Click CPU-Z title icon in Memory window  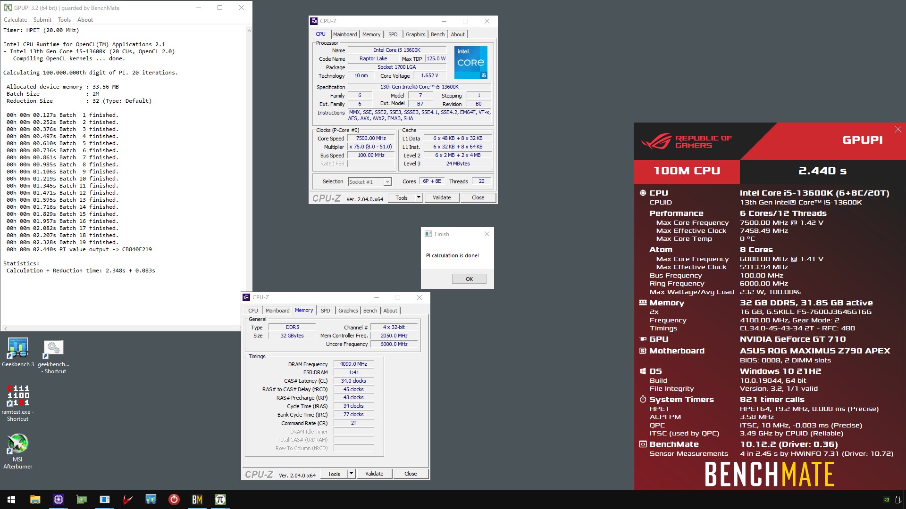[246, 297]
